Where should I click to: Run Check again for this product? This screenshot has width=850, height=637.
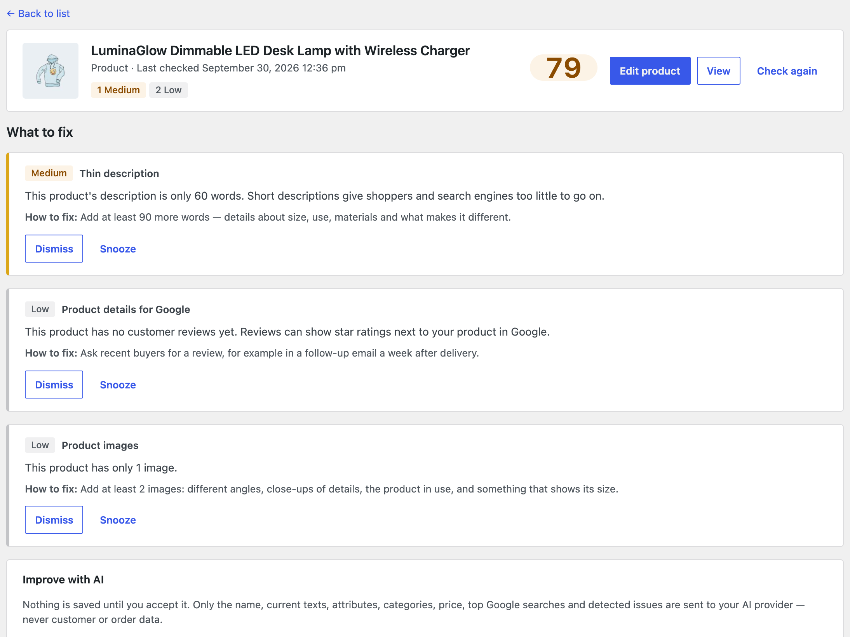tap(787, 71)
